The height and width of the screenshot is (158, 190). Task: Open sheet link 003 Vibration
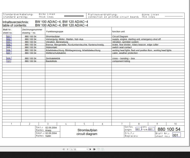pyautogui.click(x=9, y=42)
